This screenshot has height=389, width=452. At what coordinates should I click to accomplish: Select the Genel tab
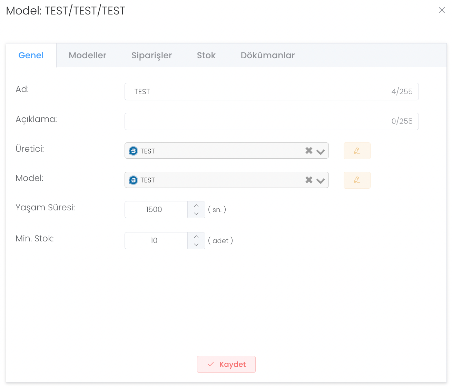(x=31, y=55)
